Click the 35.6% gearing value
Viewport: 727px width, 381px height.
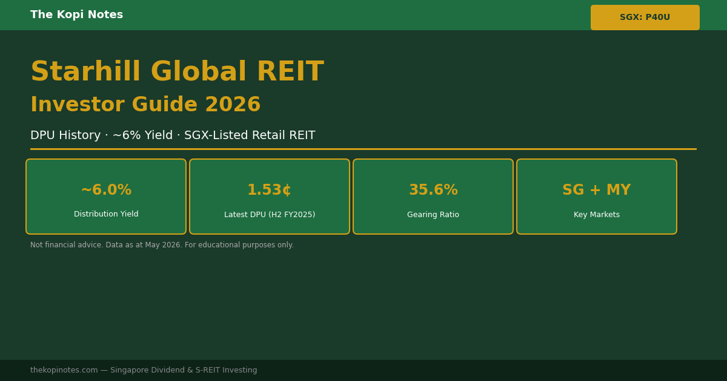click(433, 190)
